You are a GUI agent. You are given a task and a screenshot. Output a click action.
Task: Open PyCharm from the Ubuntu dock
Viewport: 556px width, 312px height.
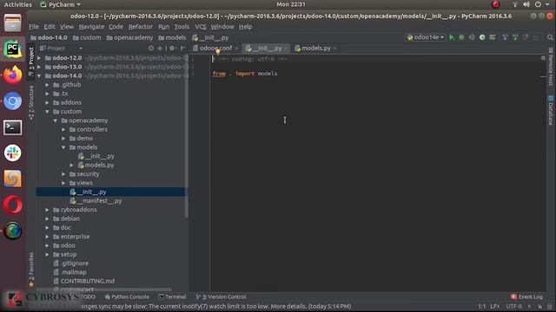12,49
